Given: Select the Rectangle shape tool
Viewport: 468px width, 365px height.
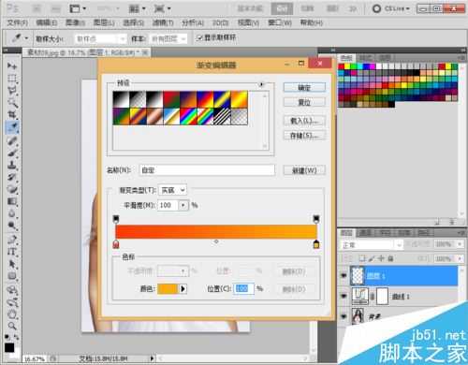Looking at the screenshot, I should [12, 276].
